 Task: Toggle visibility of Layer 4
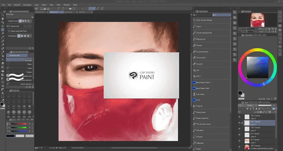[239, 135]
